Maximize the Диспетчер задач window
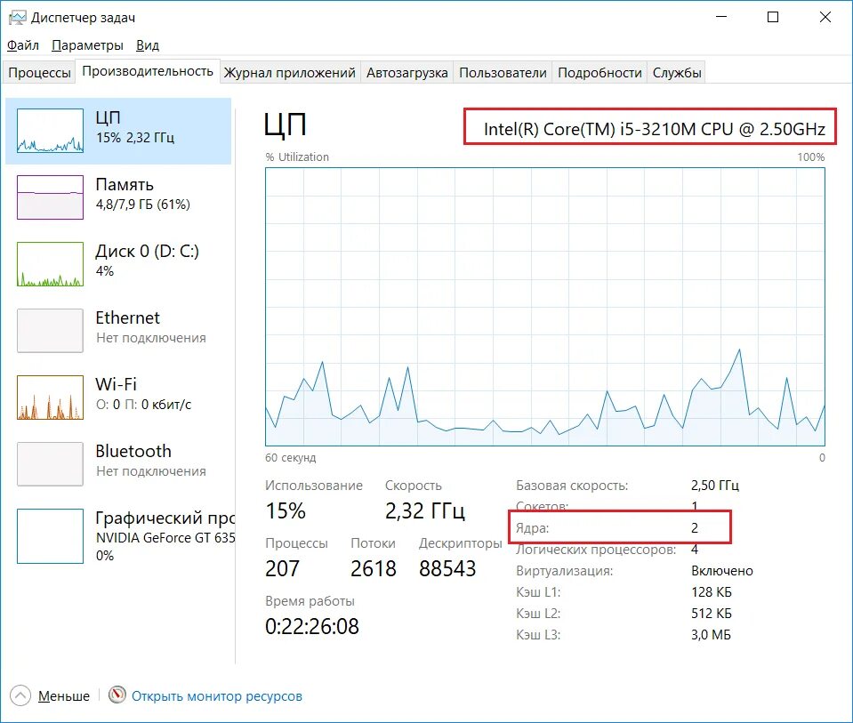Image resolution: width=853 pixels, height=723 pixels. click(772, 18)
